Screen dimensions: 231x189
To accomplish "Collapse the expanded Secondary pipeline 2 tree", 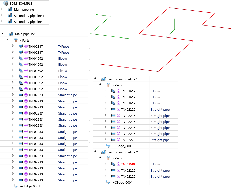I will click(95, 151).
